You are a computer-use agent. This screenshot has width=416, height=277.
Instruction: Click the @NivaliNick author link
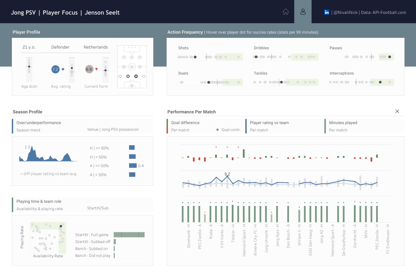(x=345, y=12)
